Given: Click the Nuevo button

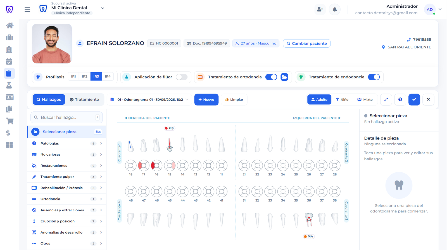Looking at the screenshot, I should click(206, 99).
